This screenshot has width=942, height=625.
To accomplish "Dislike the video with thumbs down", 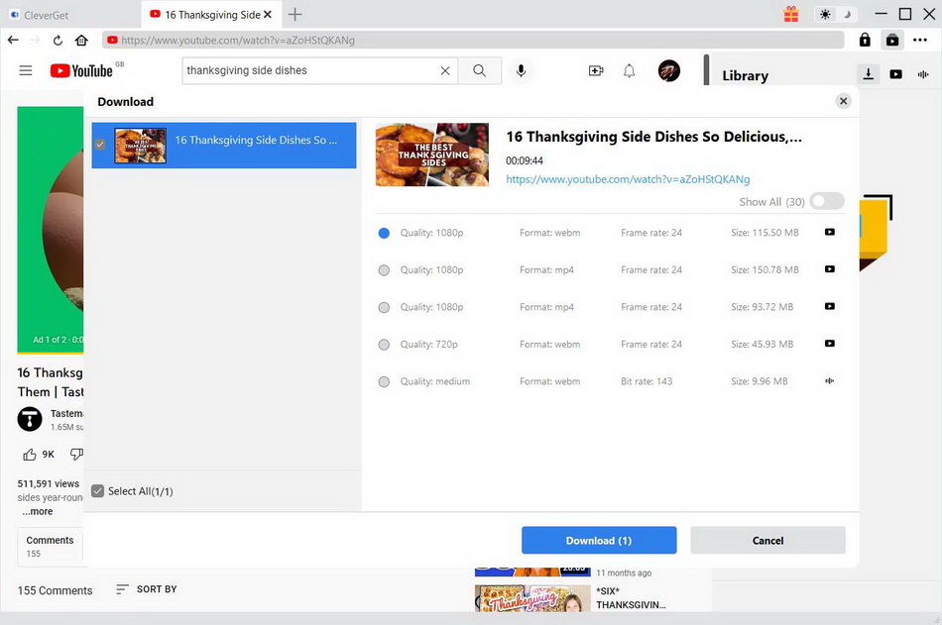I will click(x=76, y=455).
